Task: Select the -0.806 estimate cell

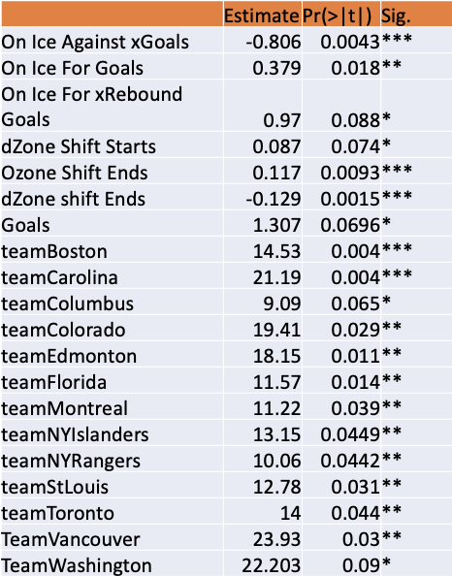Action: (x=274, y=42)
